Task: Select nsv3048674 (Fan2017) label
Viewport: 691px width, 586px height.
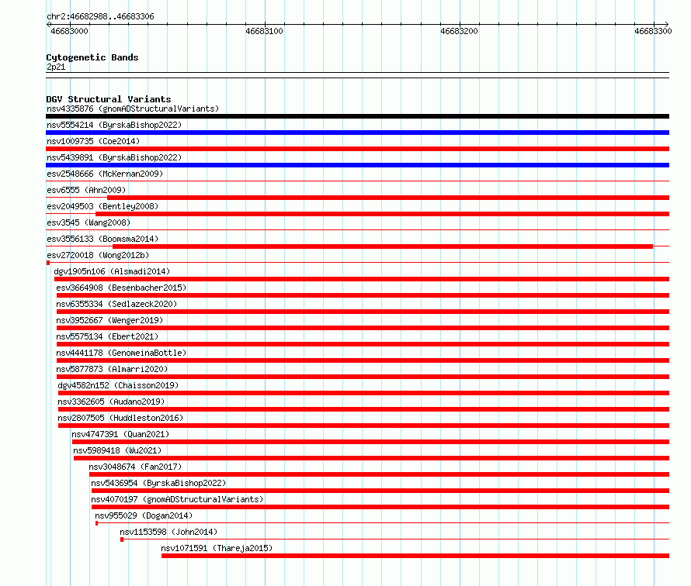Action: click(135, 467)
